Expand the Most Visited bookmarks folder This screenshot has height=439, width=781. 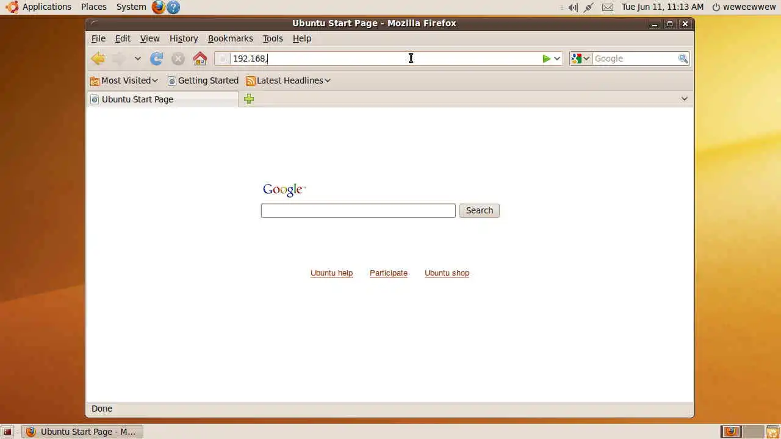[124, 80]
